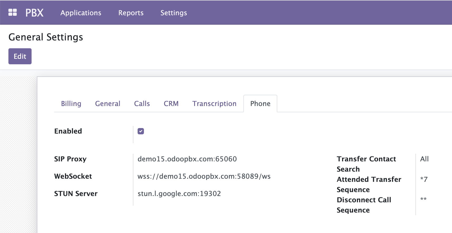452x233 pixels.
Task: Switch to the Billing tab
Action: (71, 104)
